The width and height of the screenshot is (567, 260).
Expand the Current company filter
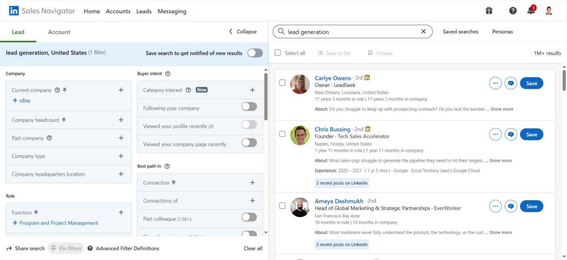pyautogui.click(x=121, y=90)
